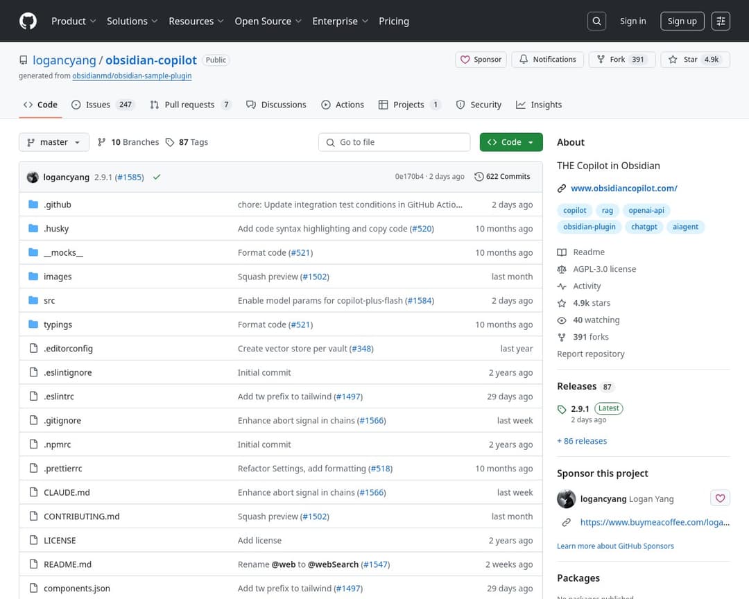Screen dimensions: 749x599
Task: Open the green Code dropdown button
Action: point(511,142)
